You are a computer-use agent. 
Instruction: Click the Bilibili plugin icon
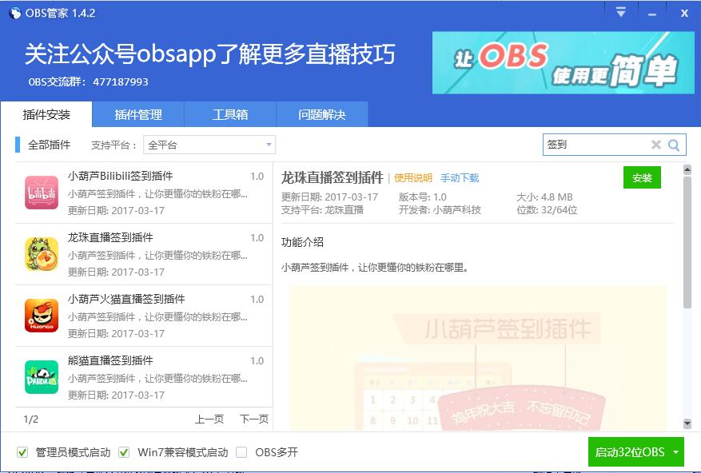(41, 193)
